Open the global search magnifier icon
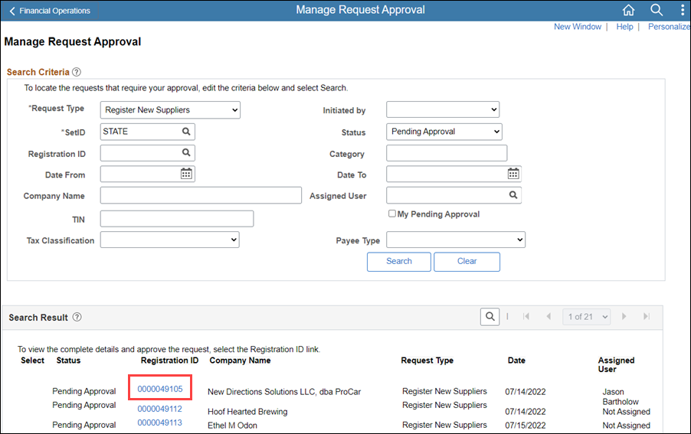691x434 pixels. tap(657, 10)
